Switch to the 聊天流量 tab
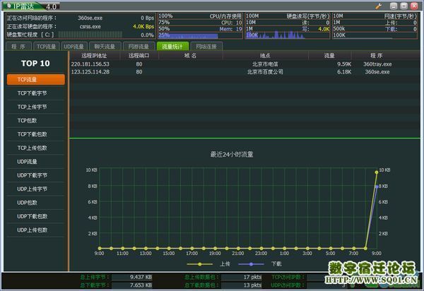Viewport: 424px width, 291px height. click(x=105, y=47)
